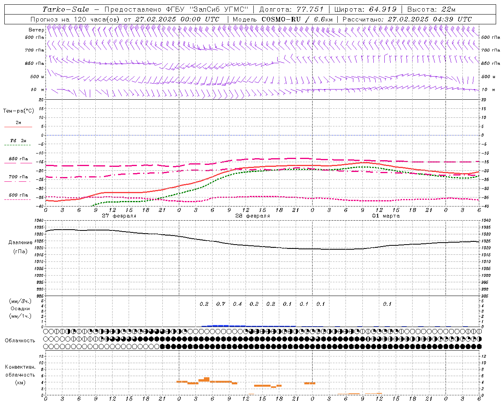This screenshot has width=502, height=402.
Task: Click the Облачность row label
Action: (x=20, y=340)
